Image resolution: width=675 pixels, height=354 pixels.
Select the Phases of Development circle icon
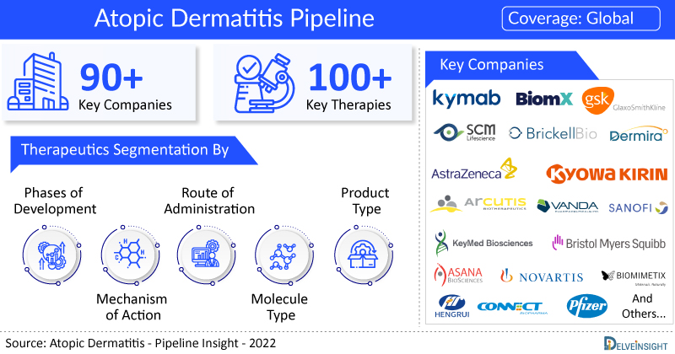tap(51, 255)
